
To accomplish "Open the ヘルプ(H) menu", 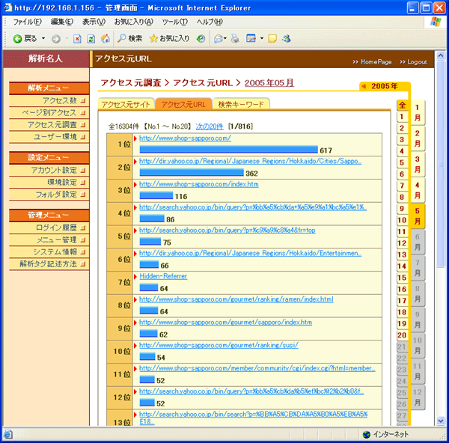I will (210, 22).
